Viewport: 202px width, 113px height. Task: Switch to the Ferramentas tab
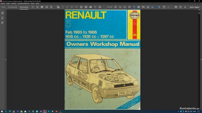coord(12,7)
